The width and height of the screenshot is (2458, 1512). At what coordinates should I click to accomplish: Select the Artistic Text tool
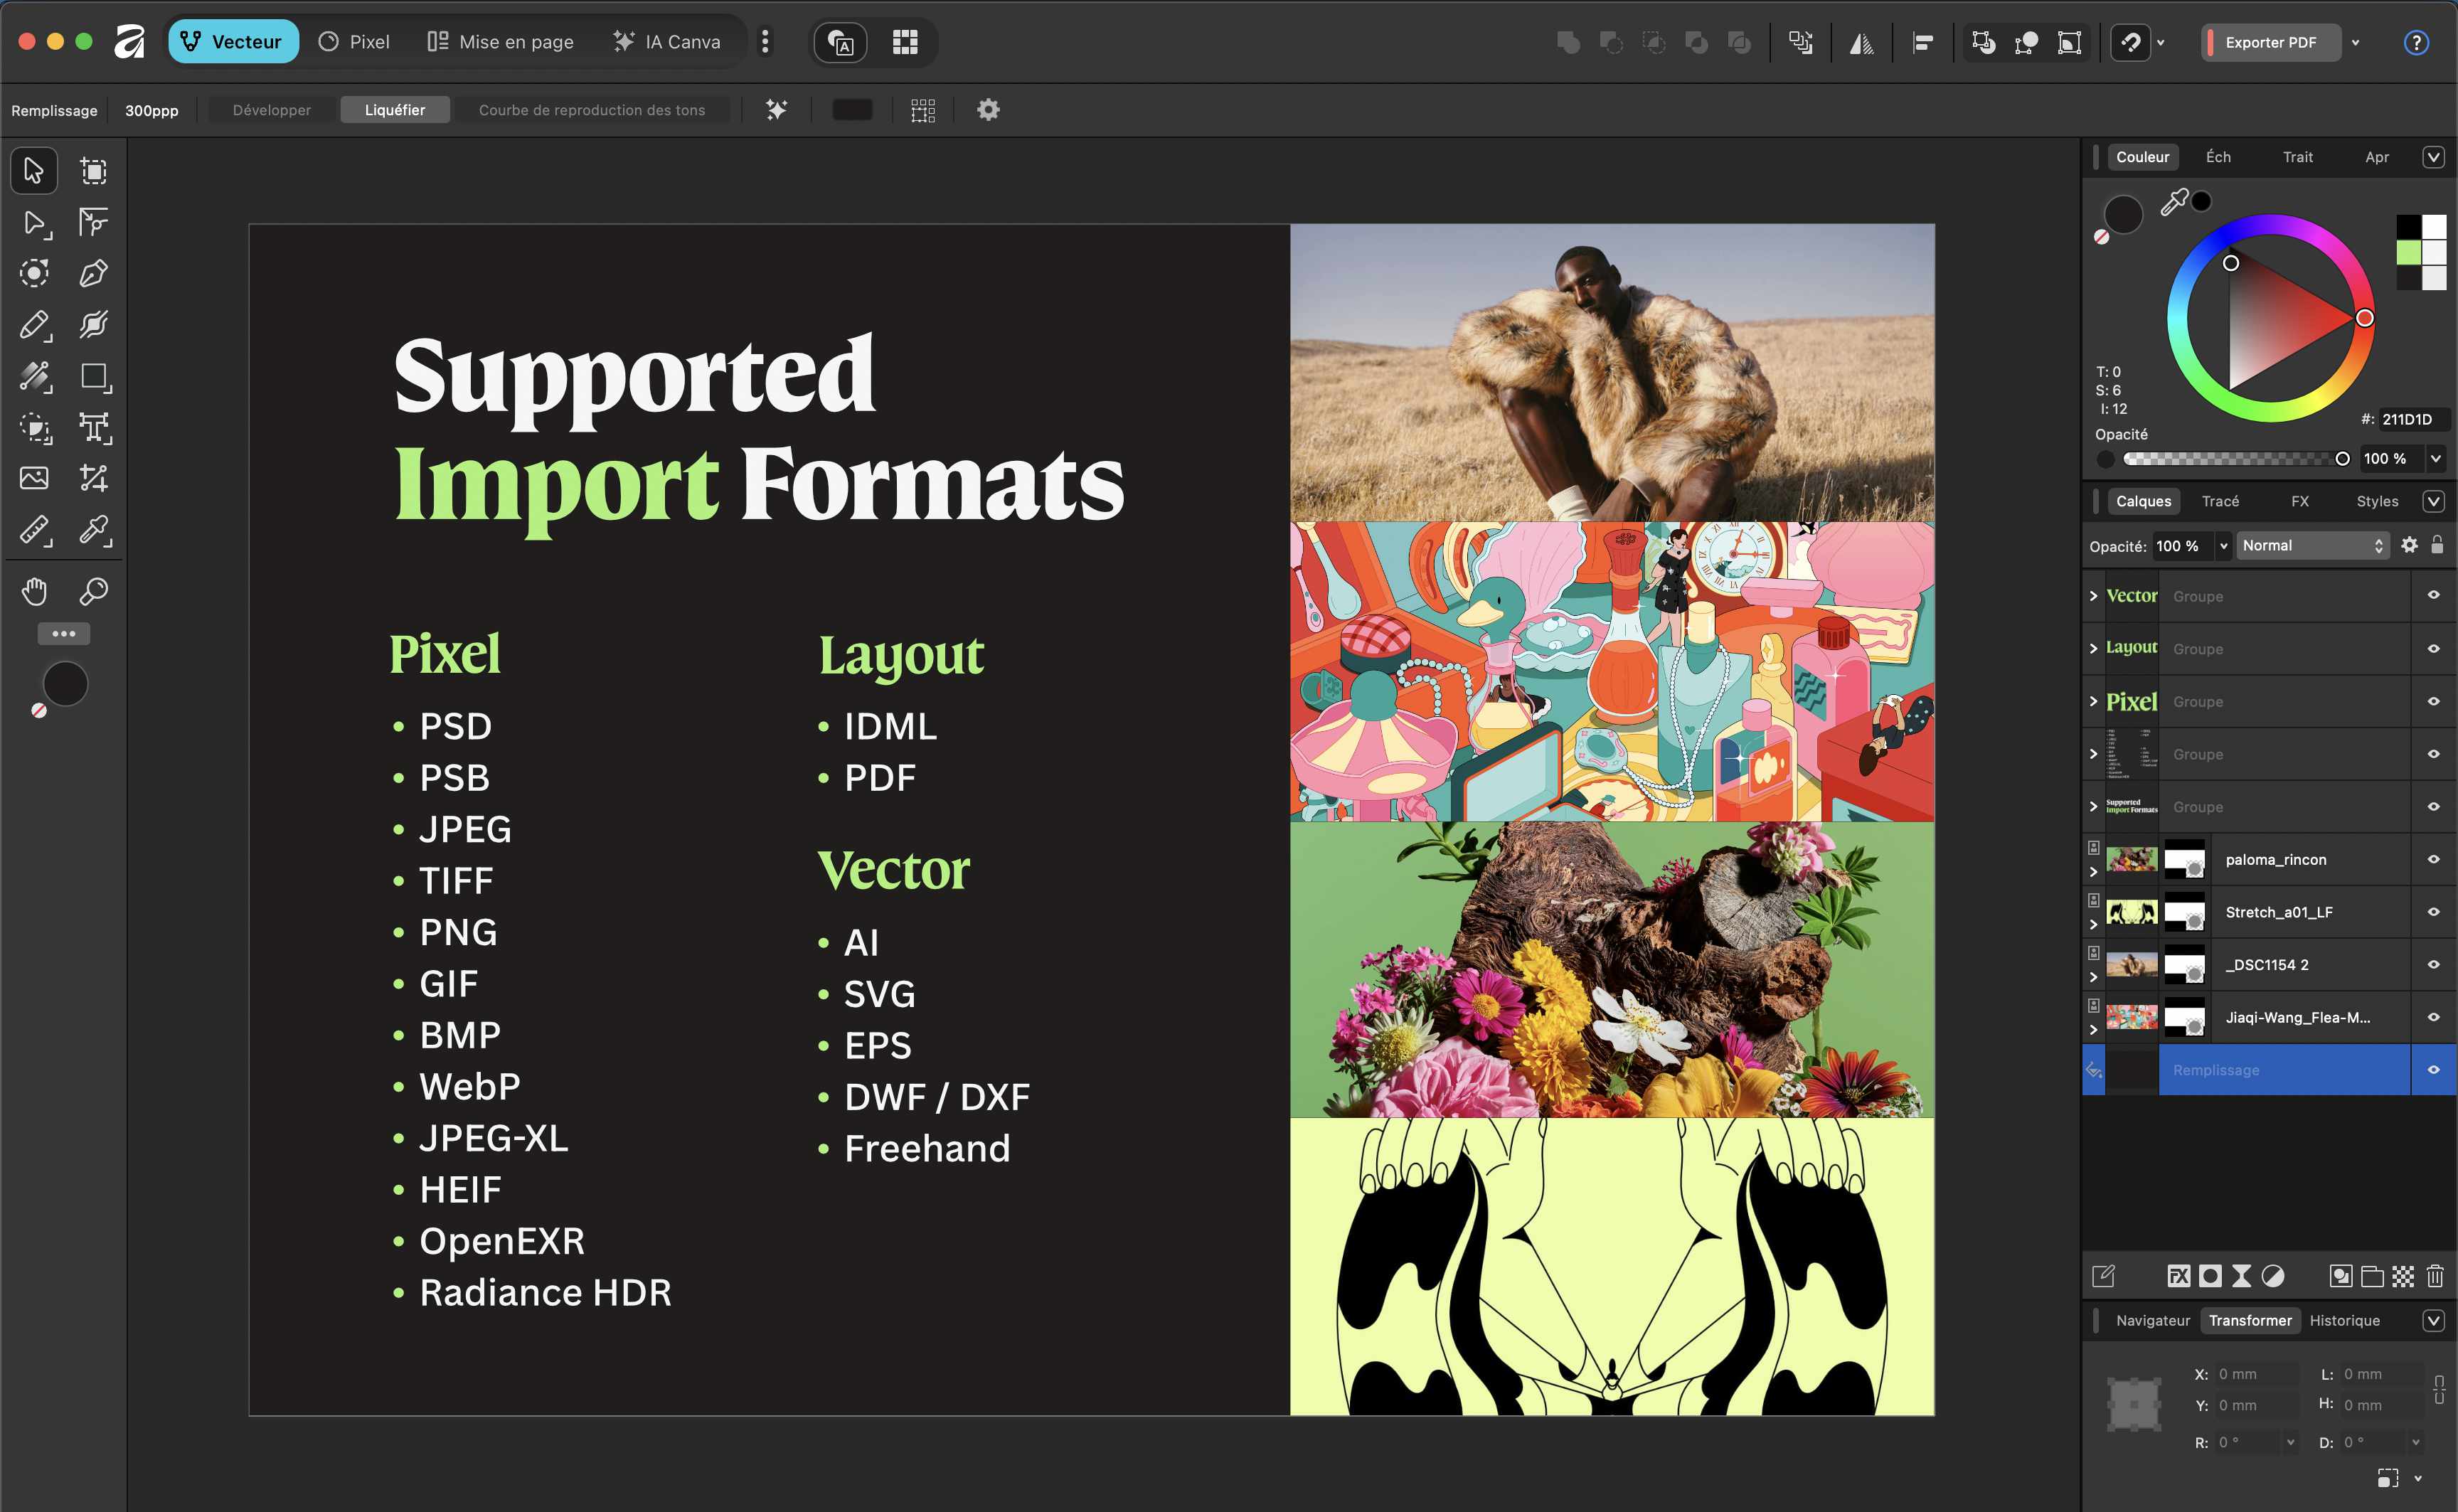tap(93, 428)
